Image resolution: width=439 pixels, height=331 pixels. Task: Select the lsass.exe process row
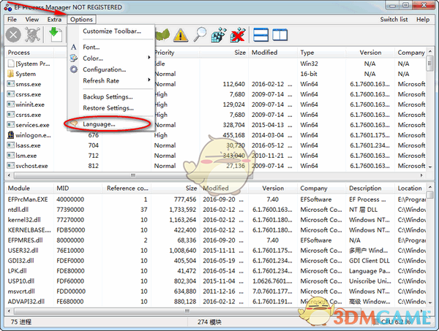216,145
